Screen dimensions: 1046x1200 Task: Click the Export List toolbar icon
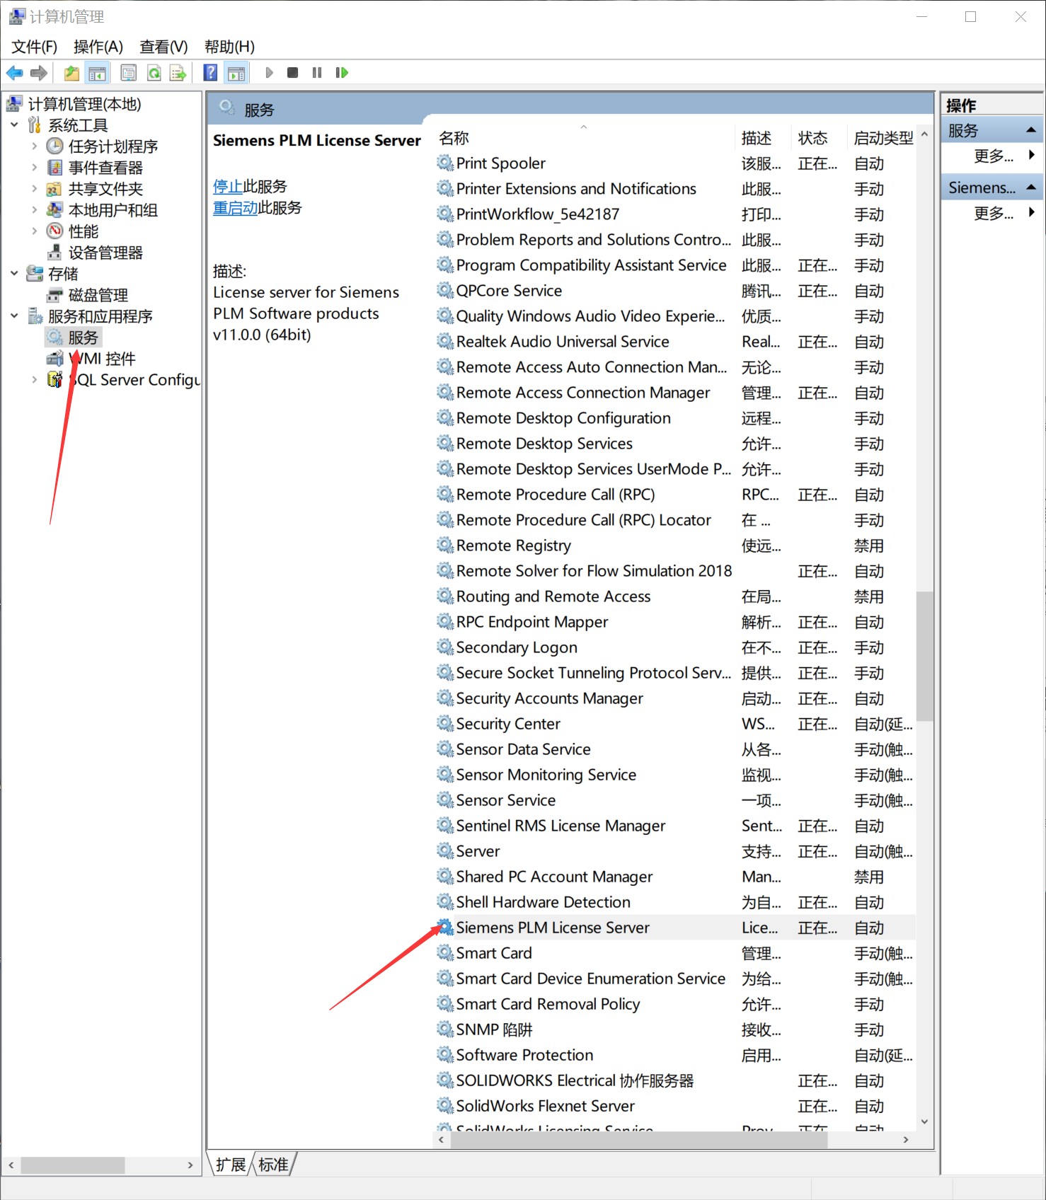pyautogui.click(x=178, y=73)
